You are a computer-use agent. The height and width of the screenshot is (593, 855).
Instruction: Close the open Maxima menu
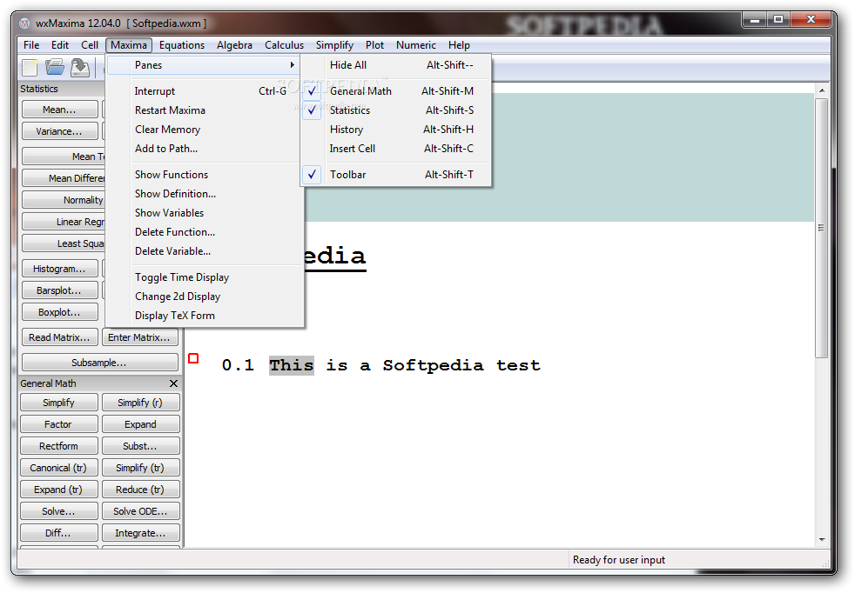(129, 45)
